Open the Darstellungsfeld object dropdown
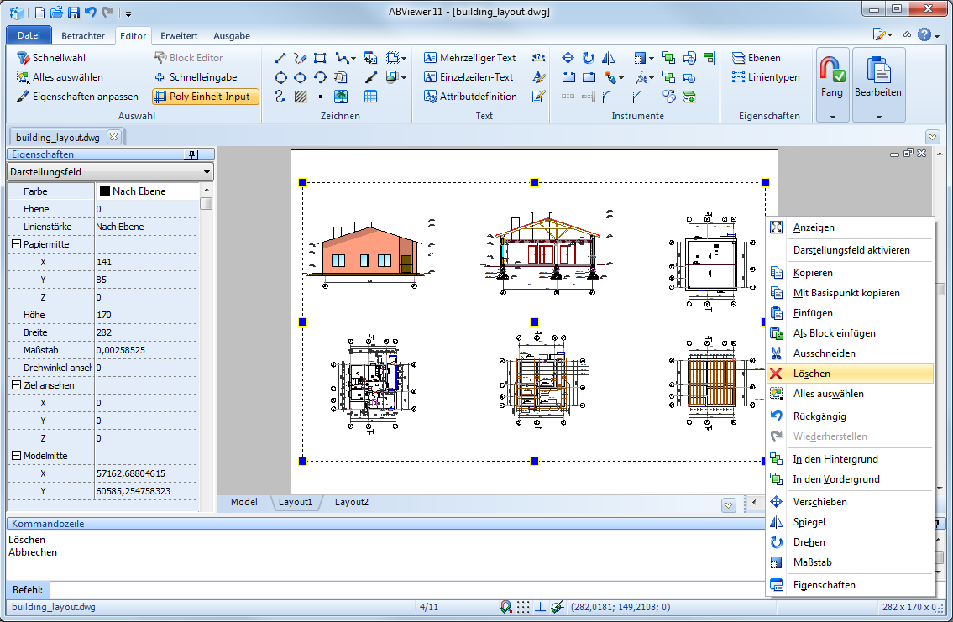 click(207, 172)
